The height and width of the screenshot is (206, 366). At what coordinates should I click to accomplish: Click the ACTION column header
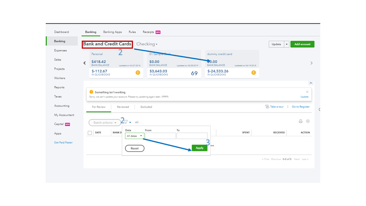point(305,132)
